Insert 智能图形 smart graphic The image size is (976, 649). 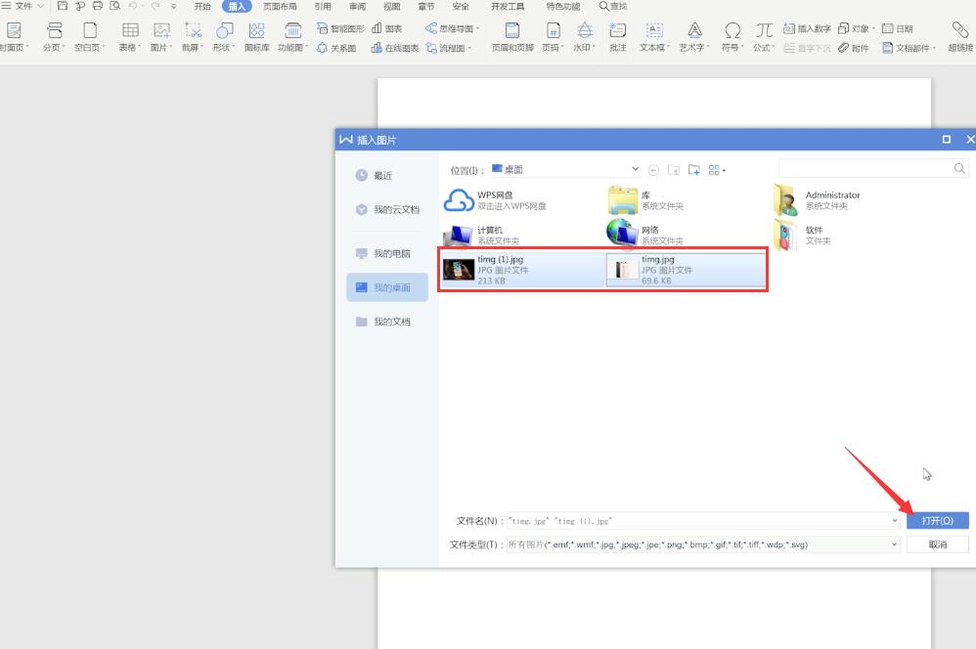click(340, 28)
